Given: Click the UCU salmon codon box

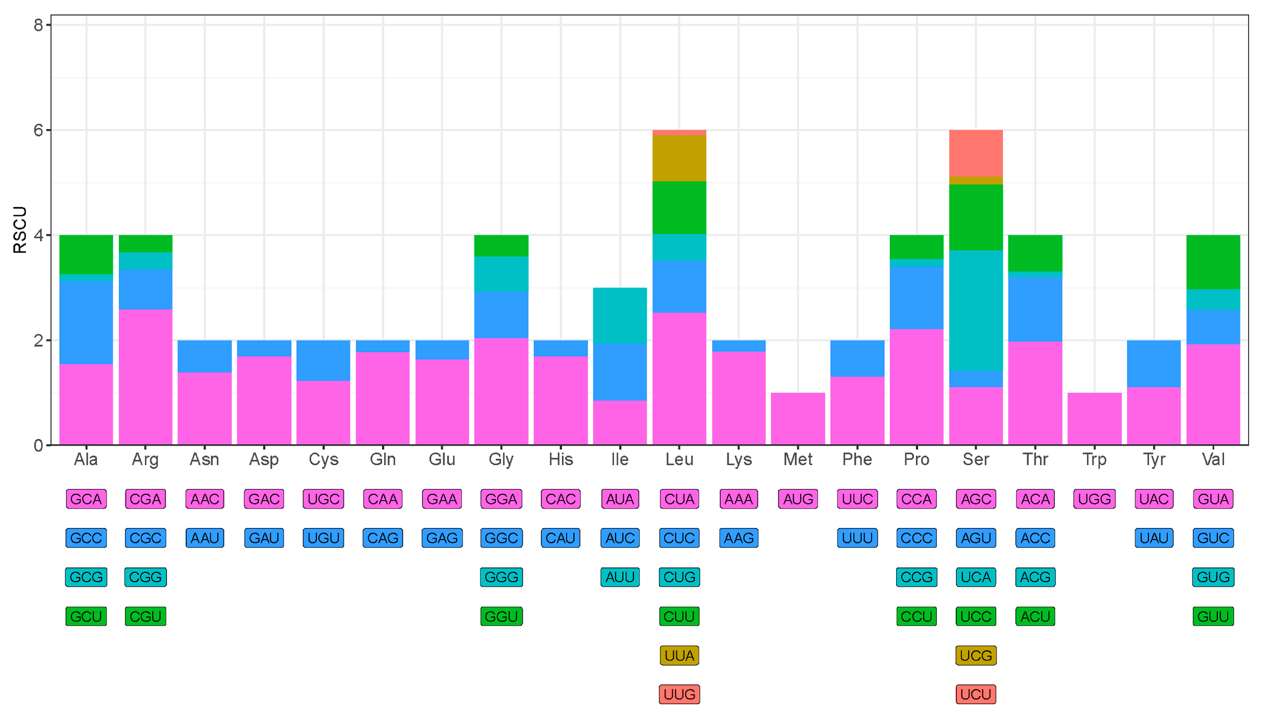Looking at the screenshot, I should (x=975, y=694).
